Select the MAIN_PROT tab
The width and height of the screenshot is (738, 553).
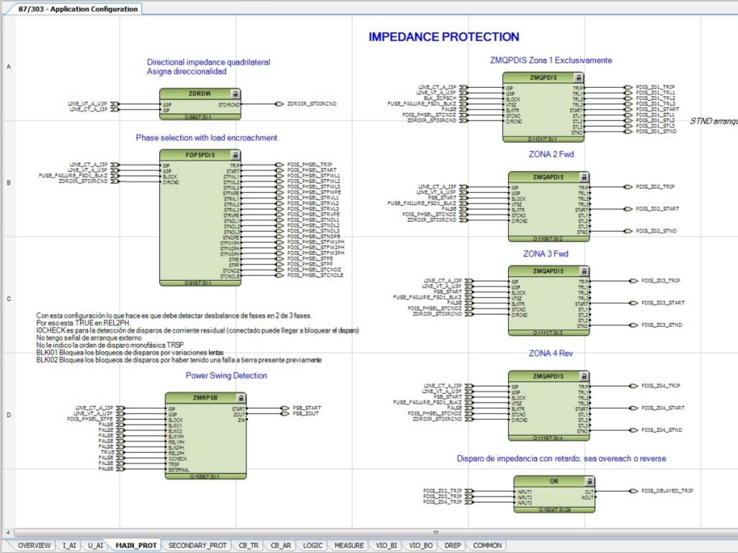[x=136, y=546]
